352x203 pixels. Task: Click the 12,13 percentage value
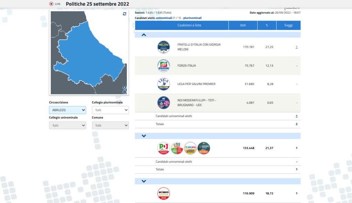click(x=269, y=65)
